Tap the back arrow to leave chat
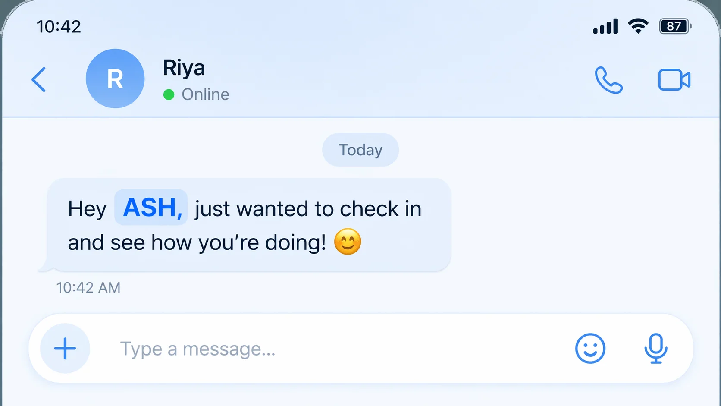 39,79
